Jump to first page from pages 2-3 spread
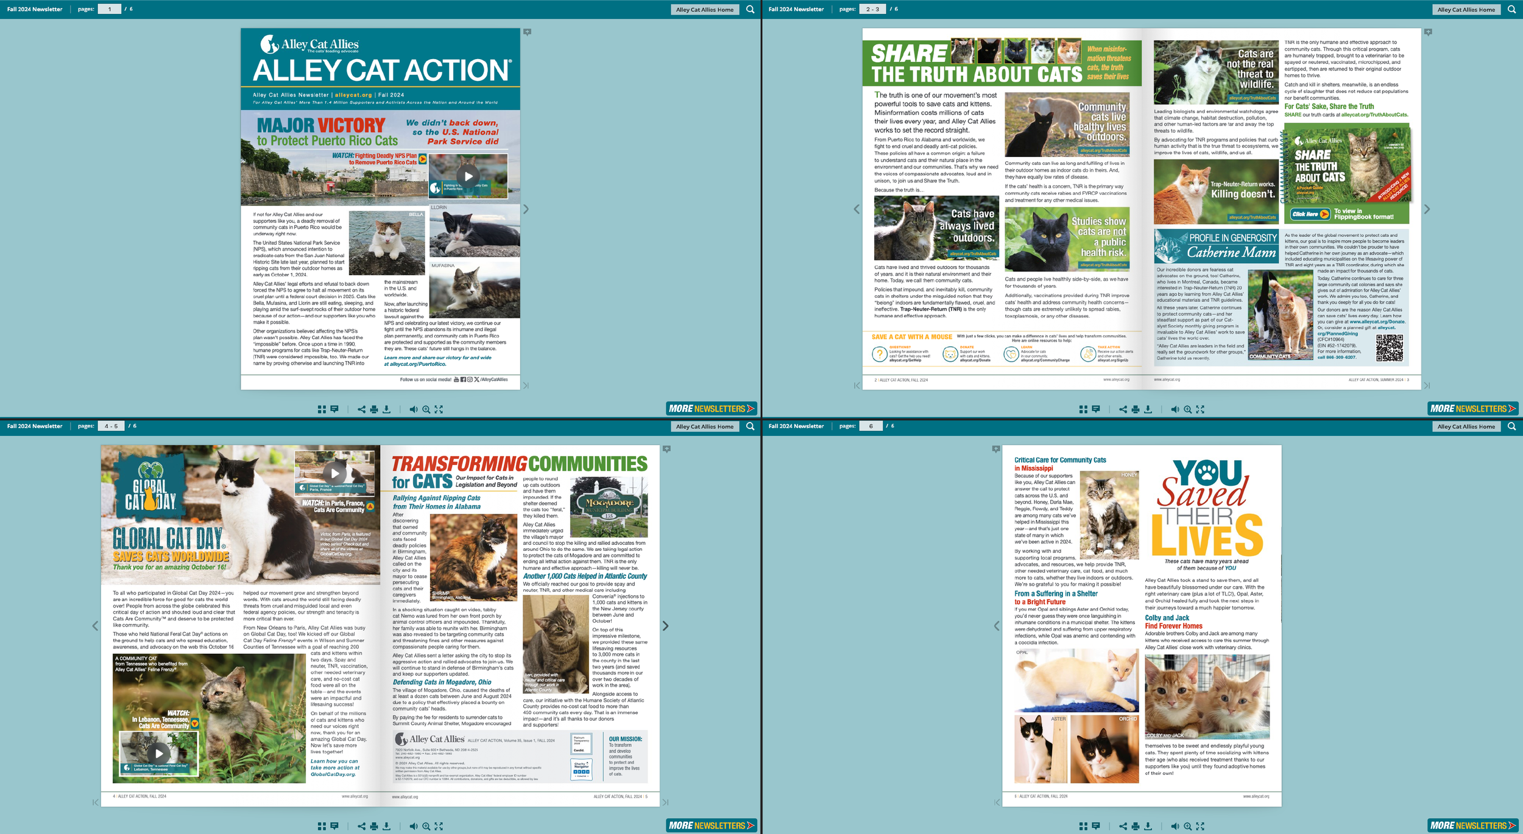1523x834 pixels. [x=857, y=385]
